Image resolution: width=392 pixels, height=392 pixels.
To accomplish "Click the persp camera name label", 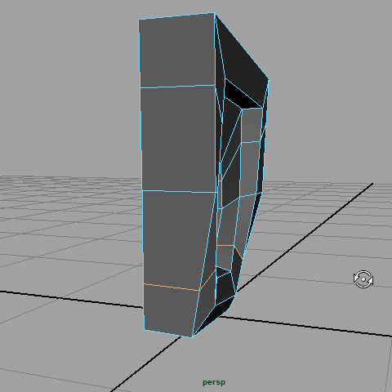I will point(214,382).
